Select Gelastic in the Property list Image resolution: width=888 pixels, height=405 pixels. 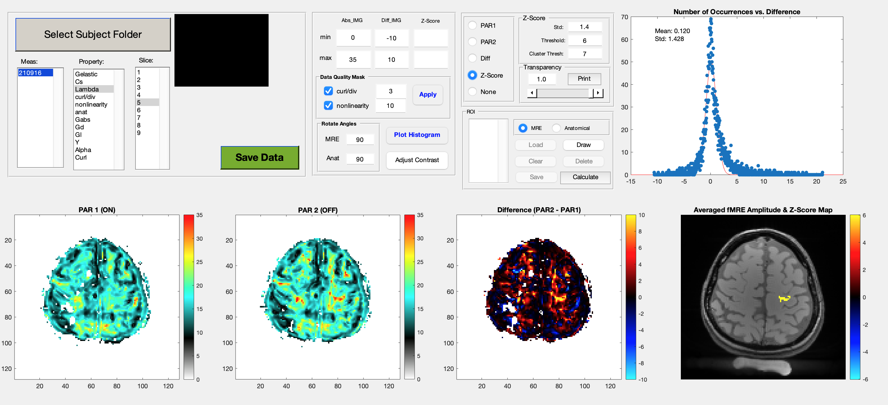tap(86, 74)
